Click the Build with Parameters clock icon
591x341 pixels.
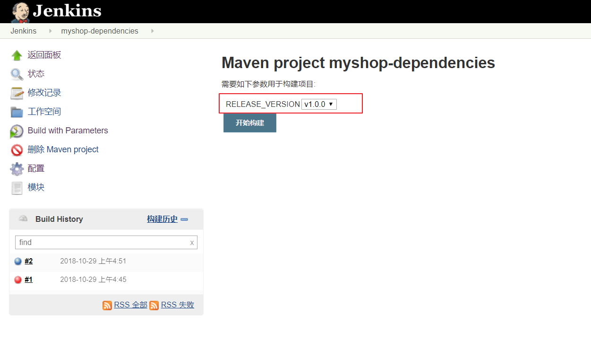point(17,131)
